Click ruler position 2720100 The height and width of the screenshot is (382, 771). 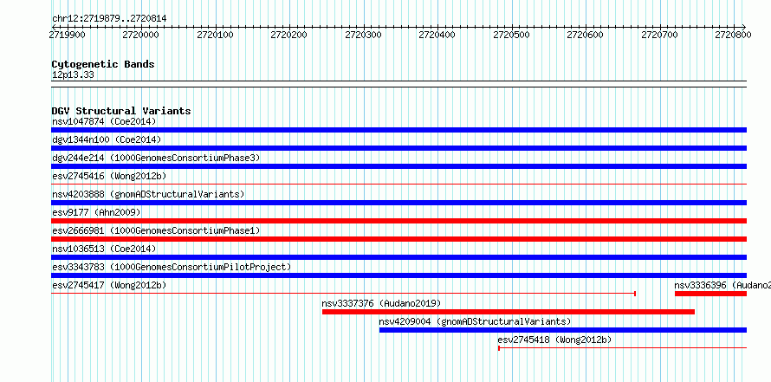point(216,35)
